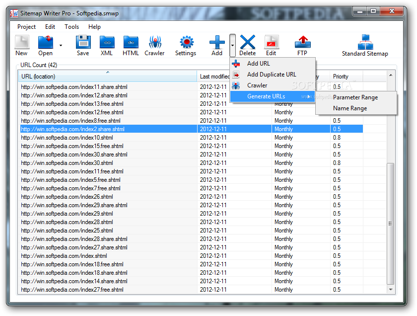Select the index29.shtml URL row
The width and height of the screenshot is (417, 316).
click(x=192, y=214)
